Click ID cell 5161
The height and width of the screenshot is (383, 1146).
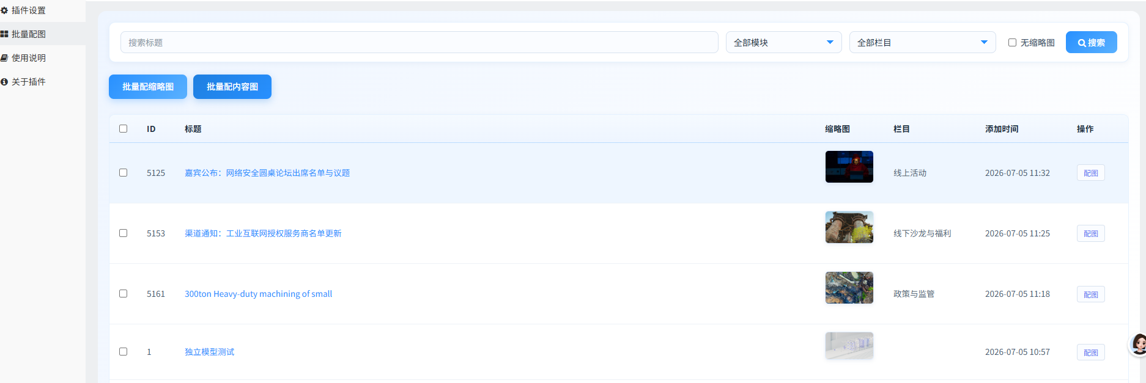[x=156, y=294]
